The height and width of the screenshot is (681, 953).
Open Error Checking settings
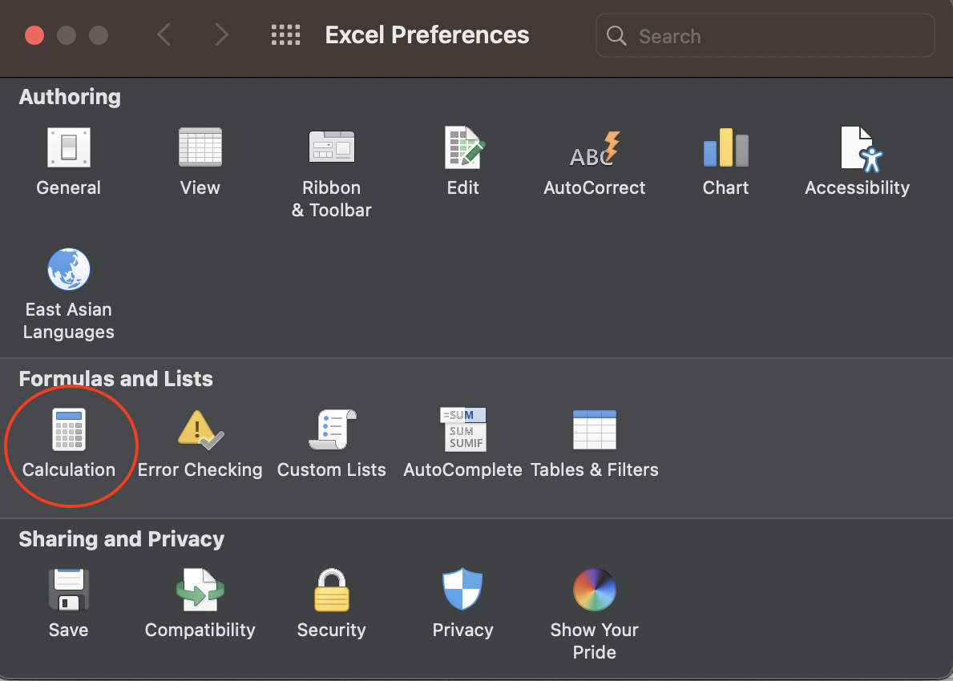click(x=200, y=431)
